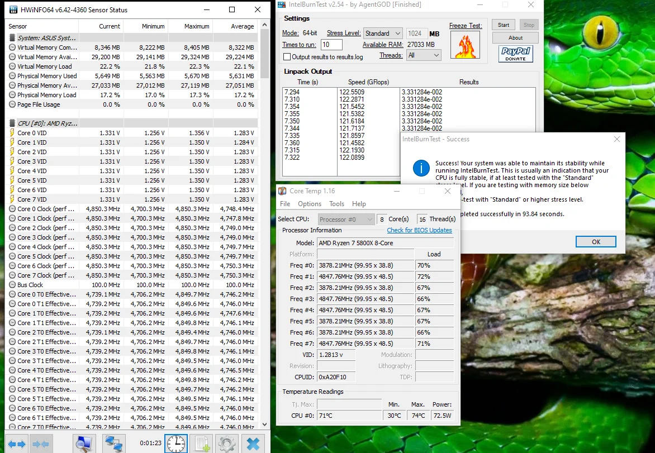The image size is (655, 453).
Task: Click the icon beside Bus Clock row
Action: click(12, 285)
